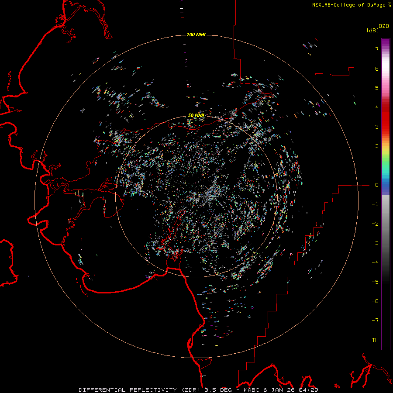393x393 pixels.
Task: Click the -5 value on the color scale
Action: tap(375, 282)
